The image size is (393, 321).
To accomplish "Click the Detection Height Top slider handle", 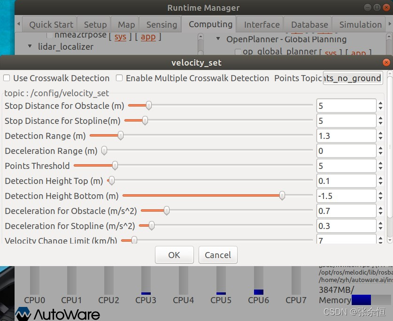I will [x=112, y=181].
